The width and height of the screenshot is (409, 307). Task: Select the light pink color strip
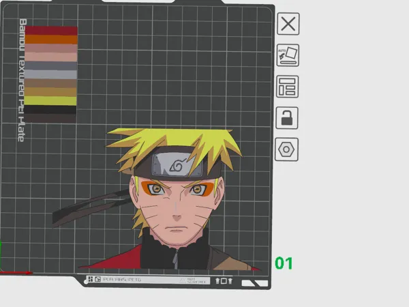coord(51,57)
